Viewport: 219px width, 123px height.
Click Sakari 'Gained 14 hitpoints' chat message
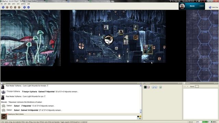[x=38, y=110]
